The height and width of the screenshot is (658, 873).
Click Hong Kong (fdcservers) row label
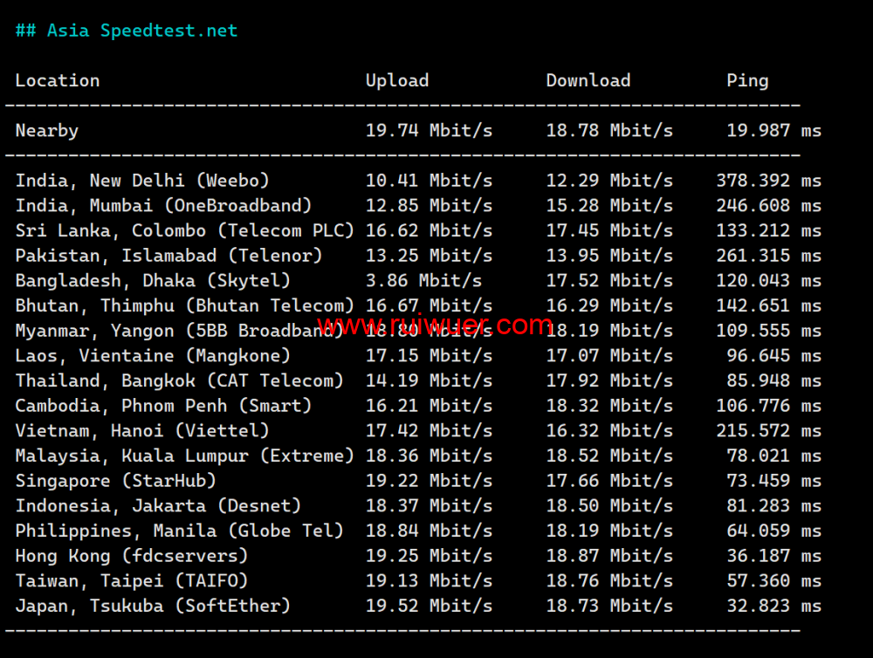[132, 556]
